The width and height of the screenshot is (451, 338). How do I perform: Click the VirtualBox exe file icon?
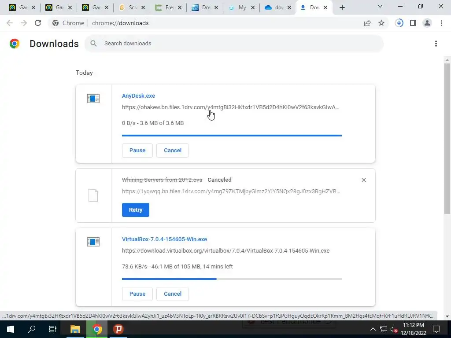(93, 242)
